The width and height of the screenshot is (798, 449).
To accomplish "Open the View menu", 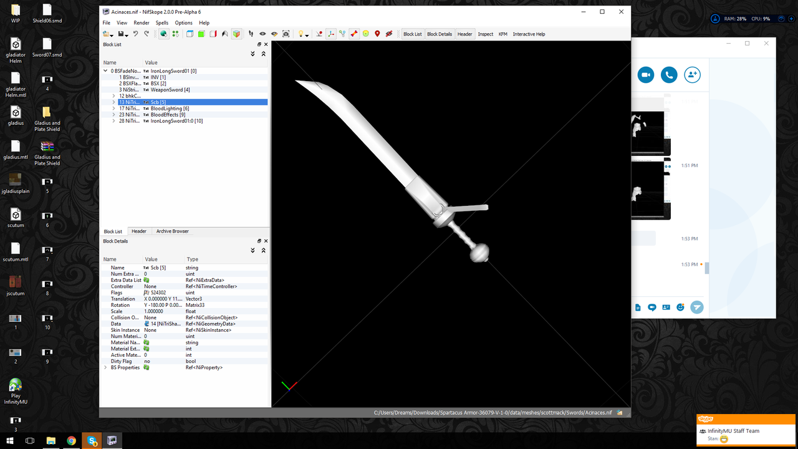I will click(122, 23).
